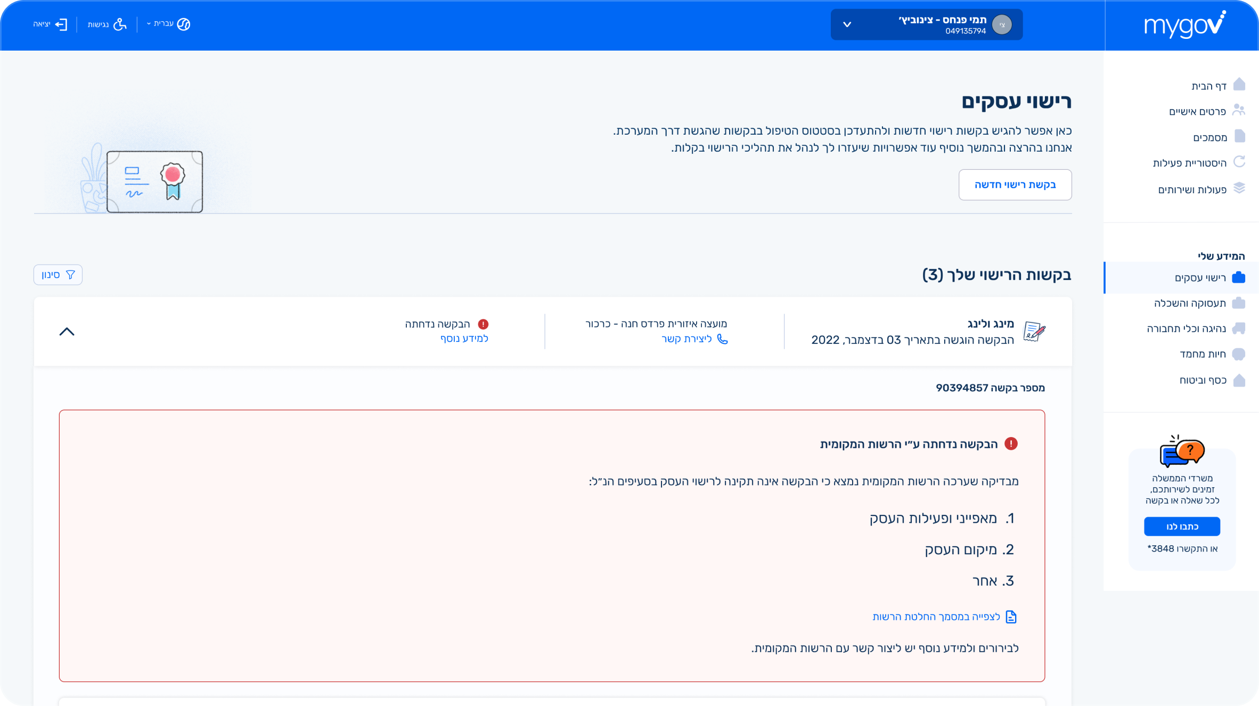The height and width of the screenshot is (706, 1259).
Task: Click the כתבו לנו button
Action: 1182,527
